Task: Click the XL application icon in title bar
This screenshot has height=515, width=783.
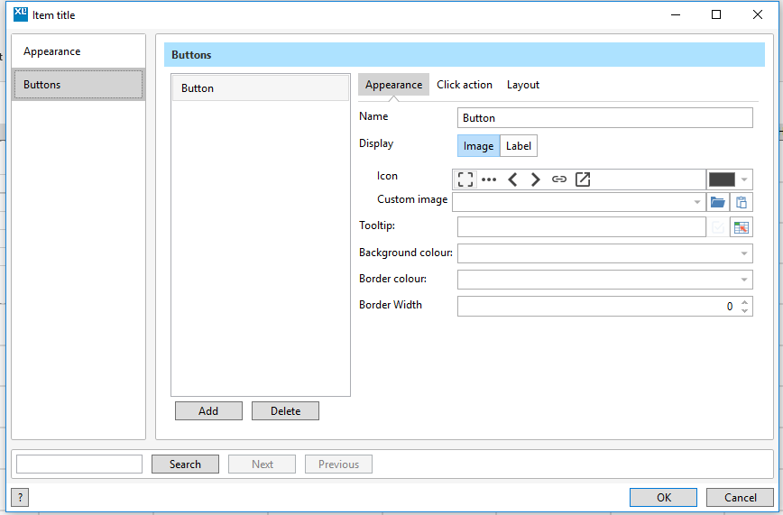Action: coord(21,14)
